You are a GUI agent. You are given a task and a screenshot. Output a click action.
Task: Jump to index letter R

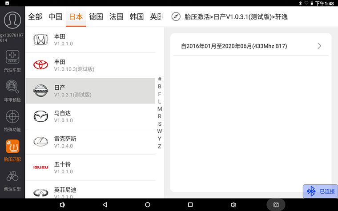160,116
